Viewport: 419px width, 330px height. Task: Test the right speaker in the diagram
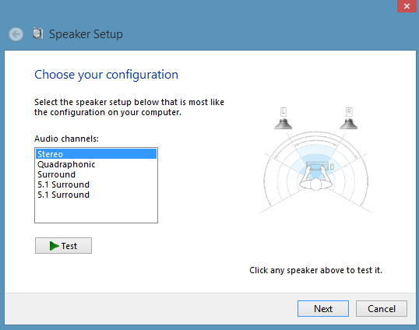348,125
